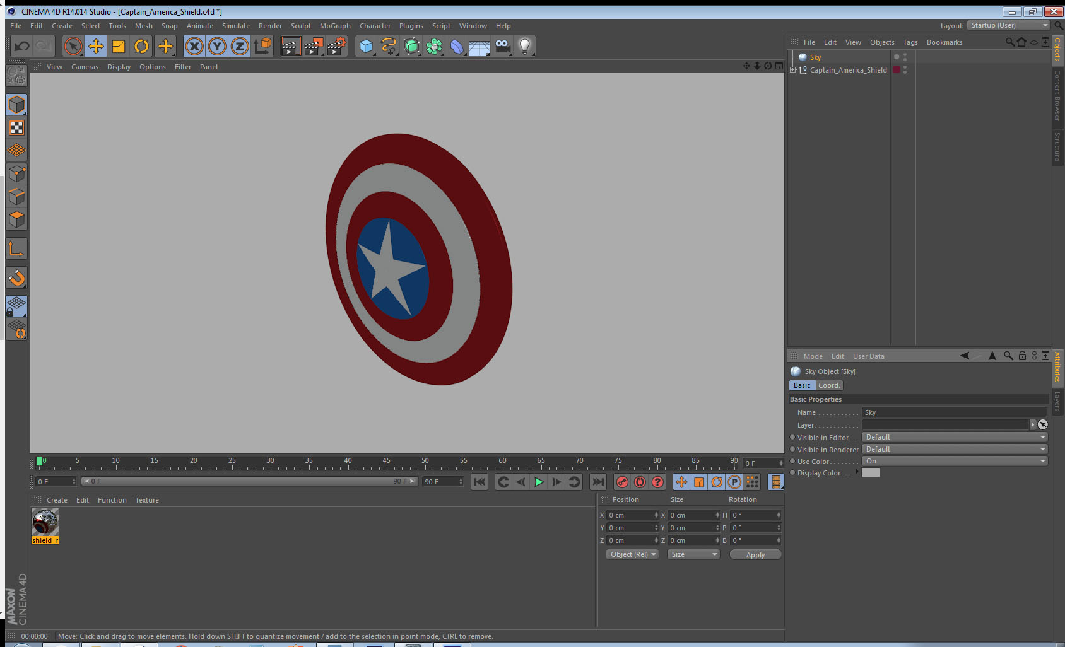Open the Layout dropdown showing Startup (User)

(1009, 25)
